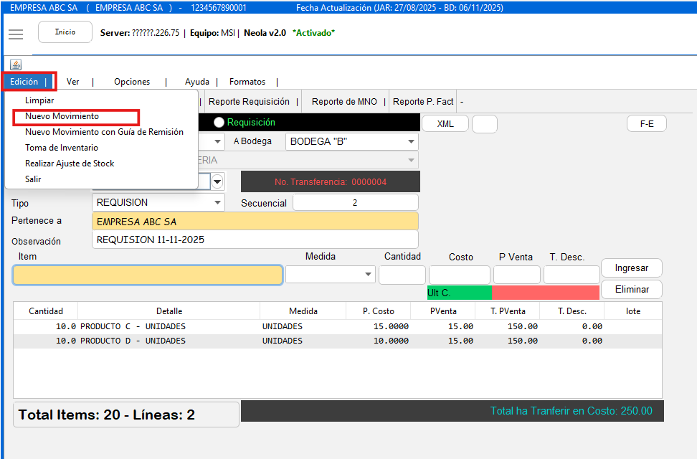This screenshot has width=697, height=459.
Task: Click the green Ult C. indicator
Action: click(459, 293)
